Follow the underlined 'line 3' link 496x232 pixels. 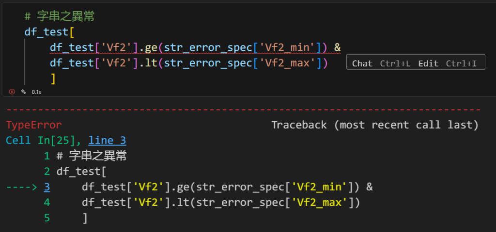107,141
